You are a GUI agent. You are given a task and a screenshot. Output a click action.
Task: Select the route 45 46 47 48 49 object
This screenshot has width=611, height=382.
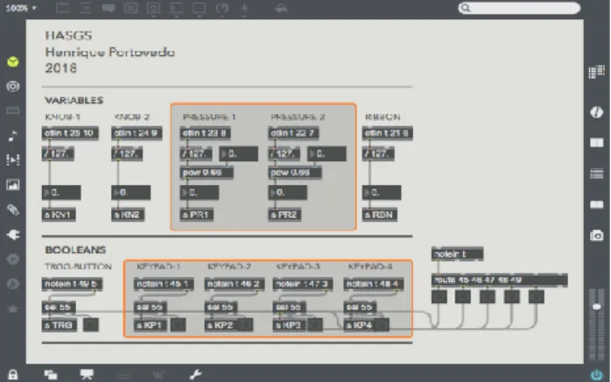pos(500,279)
